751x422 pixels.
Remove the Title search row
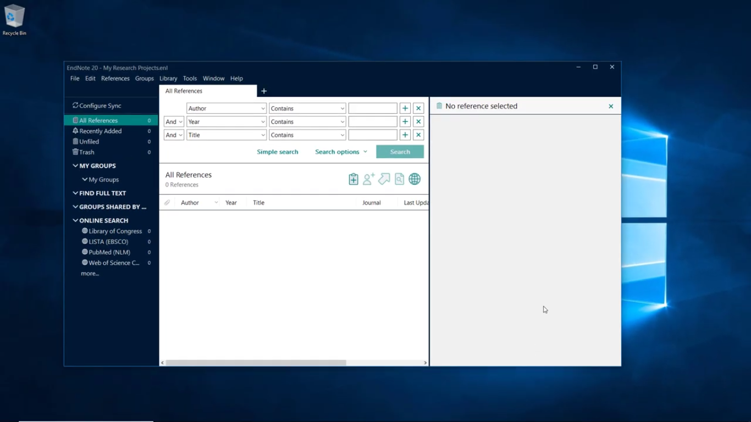[418, 135]
